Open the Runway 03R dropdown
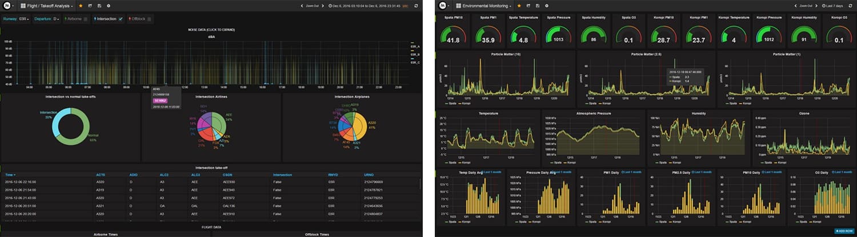 [25, 19]
